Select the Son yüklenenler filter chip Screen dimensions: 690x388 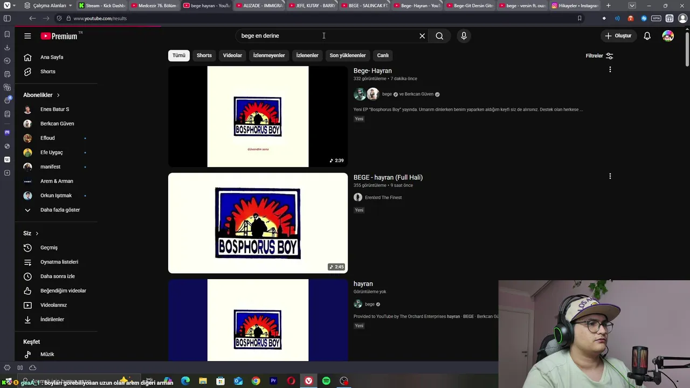tap(348, 56)
